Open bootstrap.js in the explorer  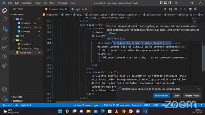point(28,44)
